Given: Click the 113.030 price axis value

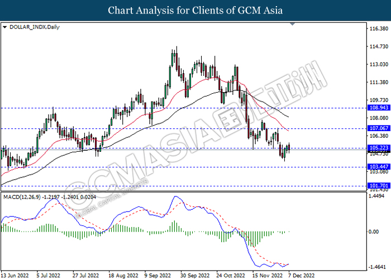Looking at the screenshot, I should (379, 64).
